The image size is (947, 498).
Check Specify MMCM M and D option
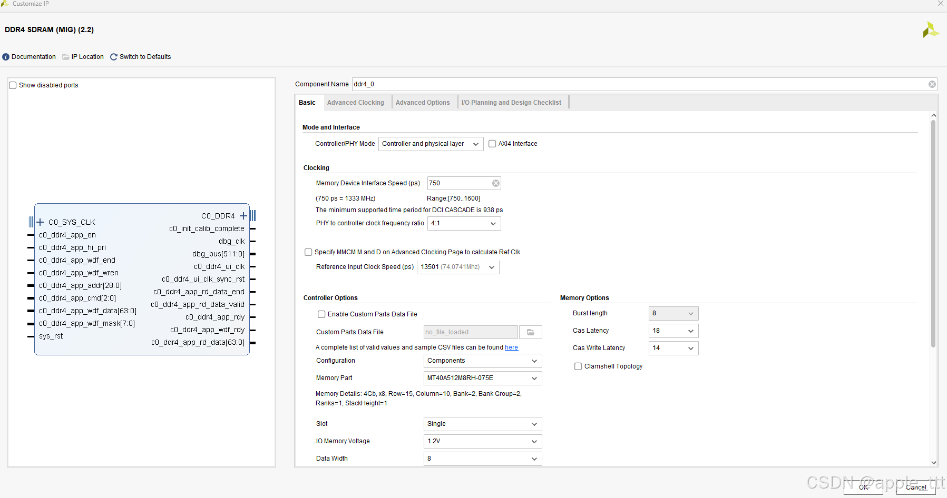308,252
